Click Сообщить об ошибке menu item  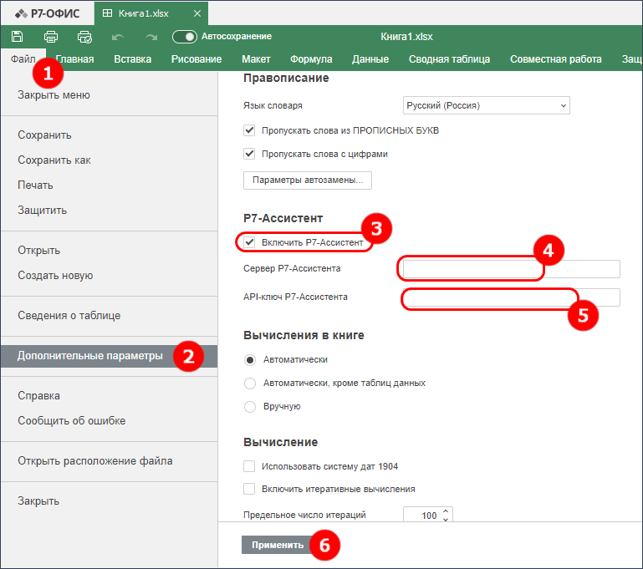pyautogui.click(x=71, y=421)
